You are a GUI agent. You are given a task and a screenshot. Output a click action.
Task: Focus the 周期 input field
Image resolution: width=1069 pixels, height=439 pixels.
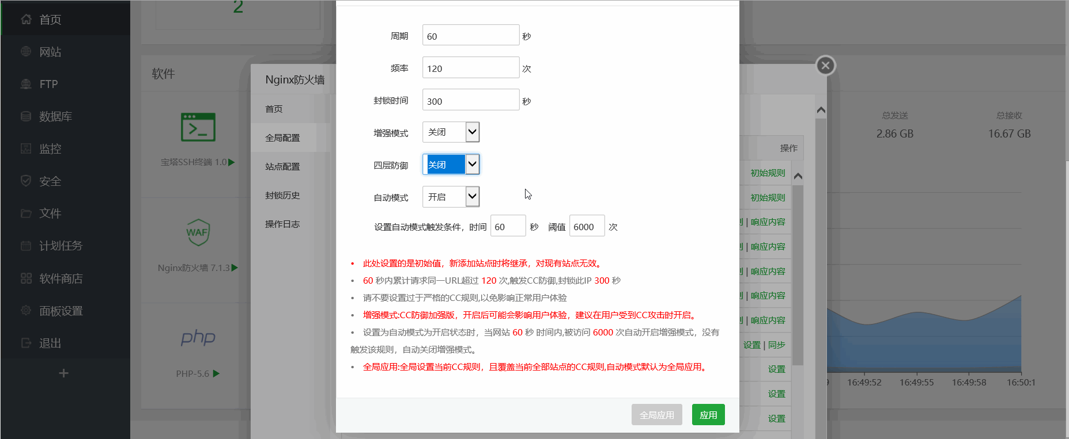pos(471,35)
